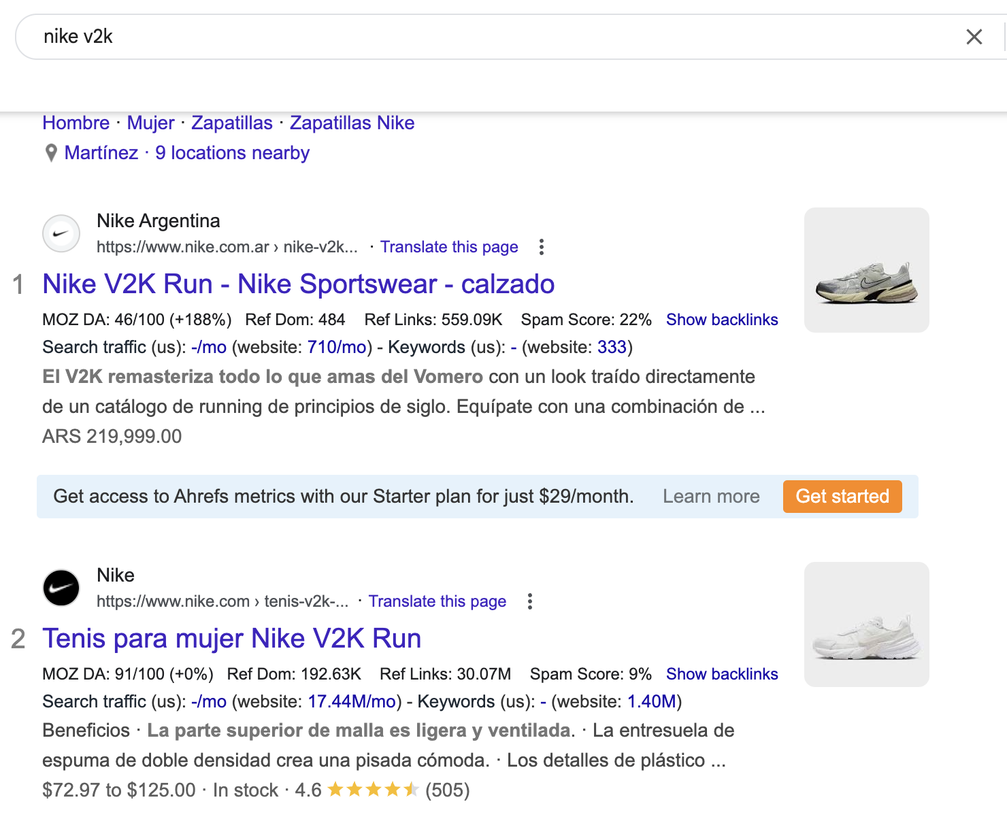Screen dimensions: 1007x819
Task: Click the '-/mo' search traffic link in result 2
Action: 209,702
